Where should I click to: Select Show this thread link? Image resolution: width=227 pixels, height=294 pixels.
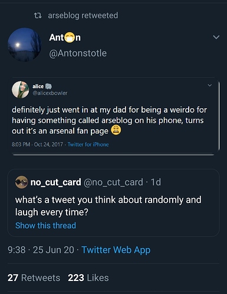tap(45, 225)
